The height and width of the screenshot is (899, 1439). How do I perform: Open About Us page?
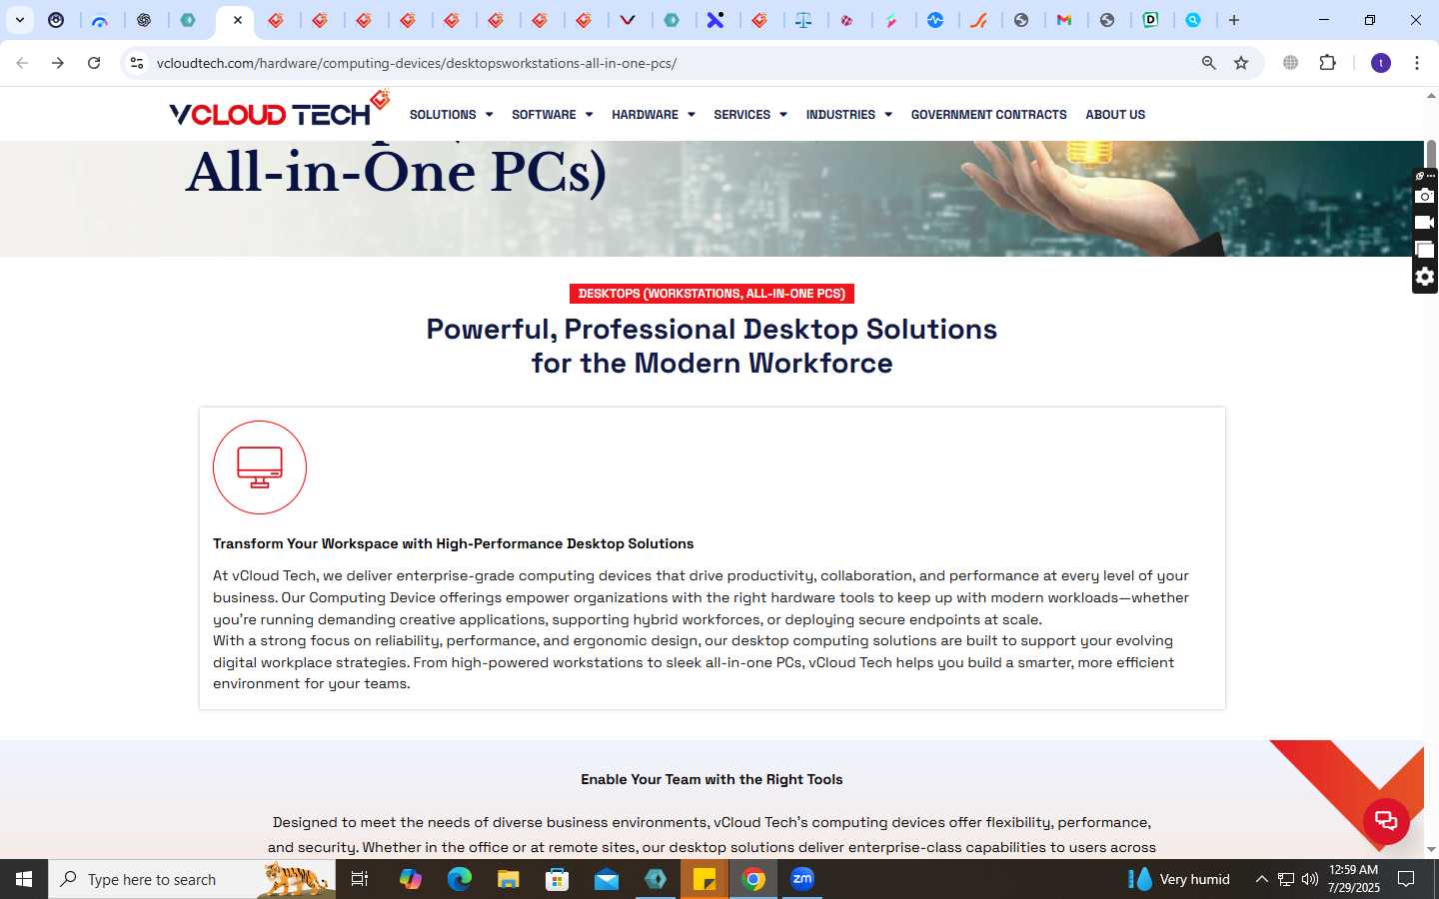pos(1115,115)
